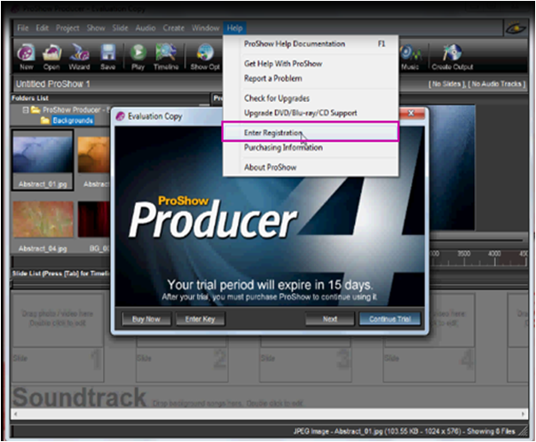The width and height of the screenshot is (536, 442).
Task: Open the File menu
Action: pos(22,28)
